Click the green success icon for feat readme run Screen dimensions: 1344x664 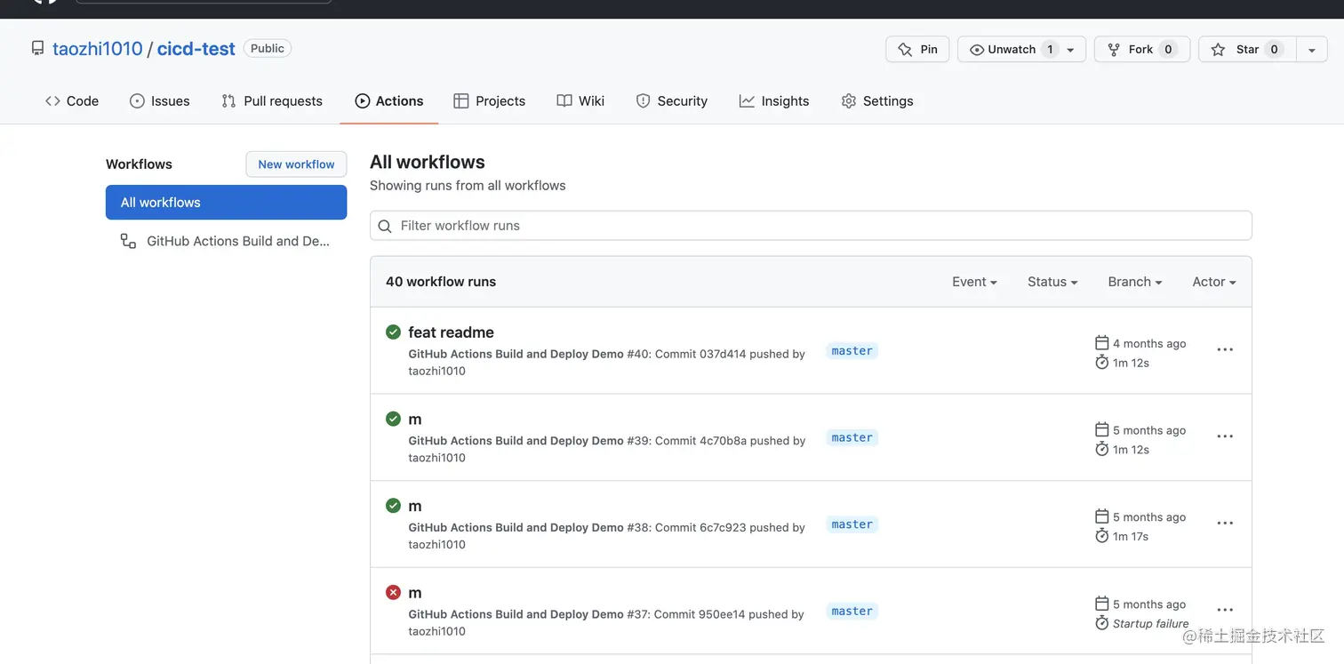393,332
